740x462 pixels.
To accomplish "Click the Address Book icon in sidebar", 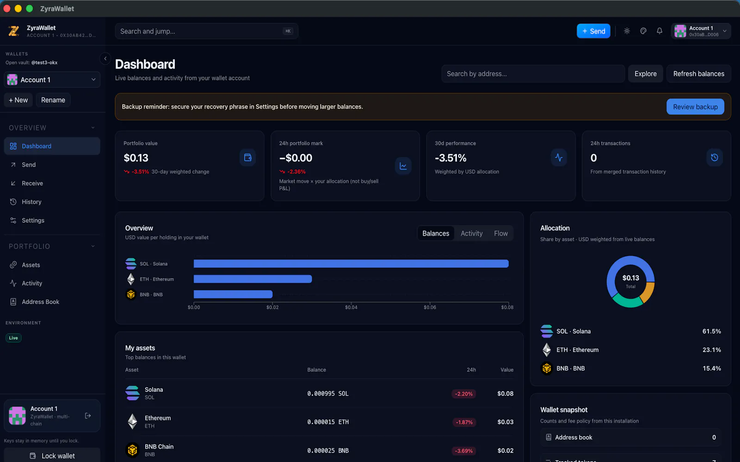I will 13,302.
